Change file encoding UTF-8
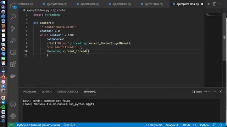The width and height of the screenshot is (227, 127). (x=186, y=125)
